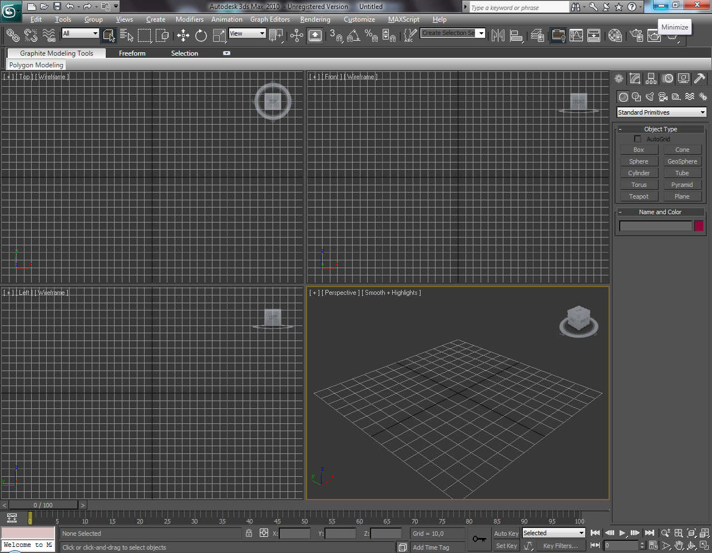Click the Unlink Selection icon
Screen dimensions: 712x553
(31, 36)
